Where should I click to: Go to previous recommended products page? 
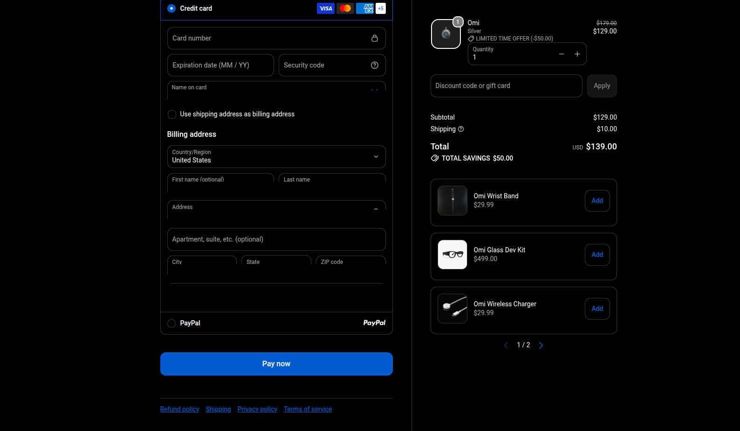click(506, 345)
